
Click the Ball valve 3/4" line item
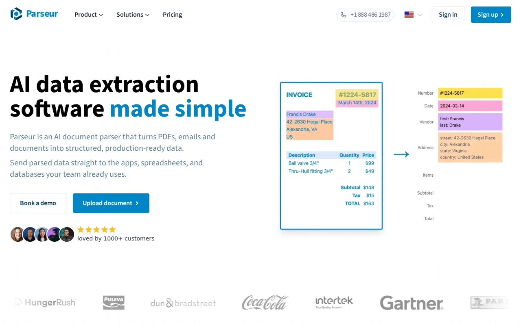pyautogui.click(x=304, y=163)
